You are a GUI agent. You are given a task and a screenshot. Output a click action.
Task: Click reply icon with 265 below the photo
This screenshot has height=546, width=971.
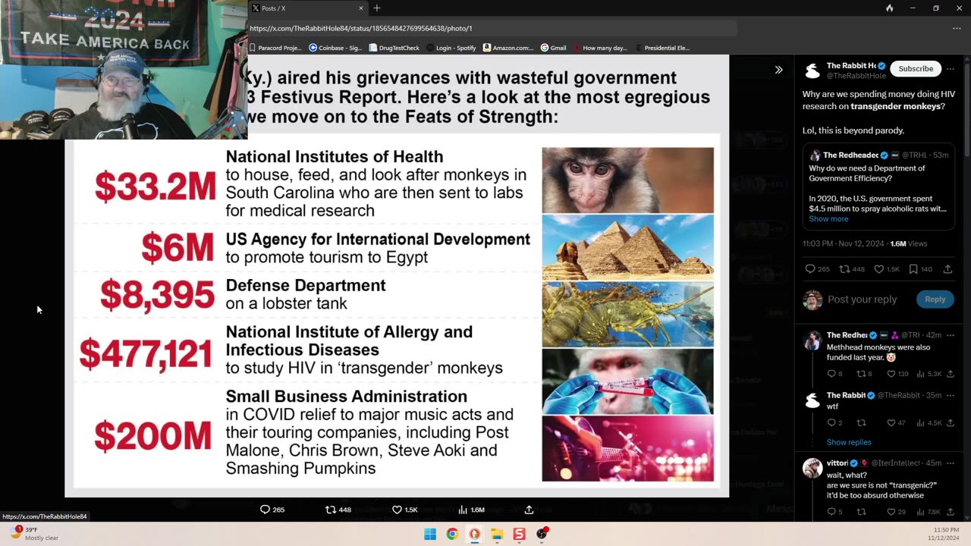coord(265,510)
